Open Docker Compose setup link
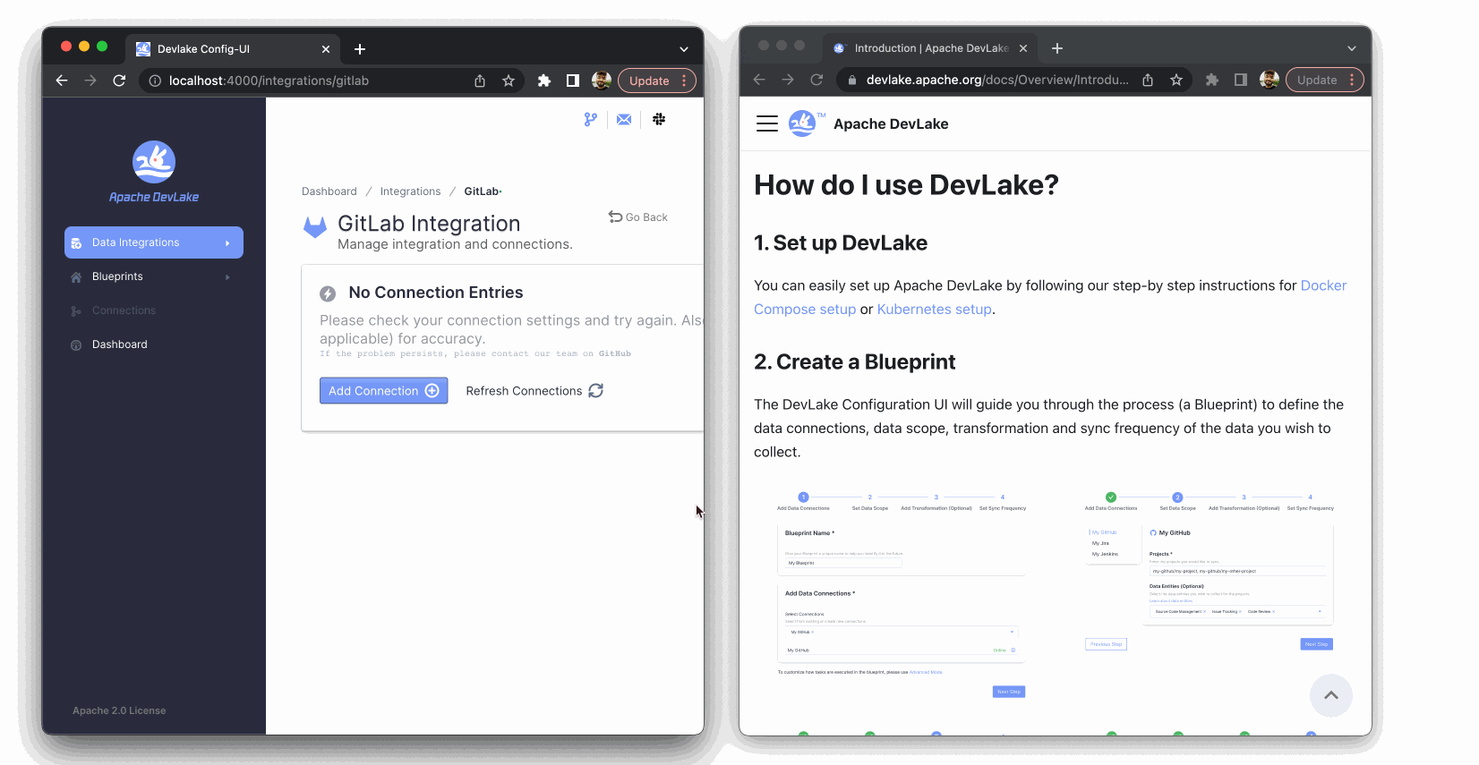 (1050, 297)
